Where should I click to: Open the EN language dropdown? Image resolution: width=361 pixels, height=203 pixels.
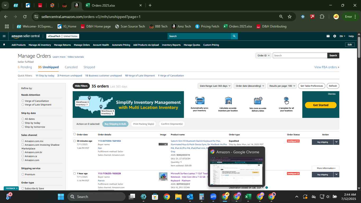coord(342,36)
